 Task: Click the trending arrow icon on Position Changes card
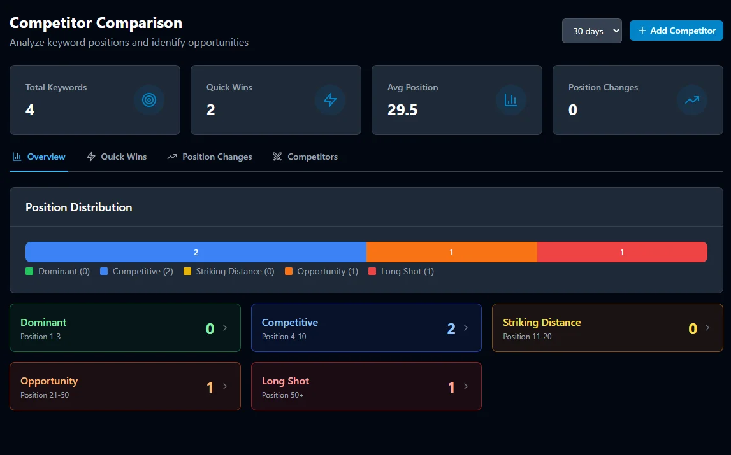[691, 99]
